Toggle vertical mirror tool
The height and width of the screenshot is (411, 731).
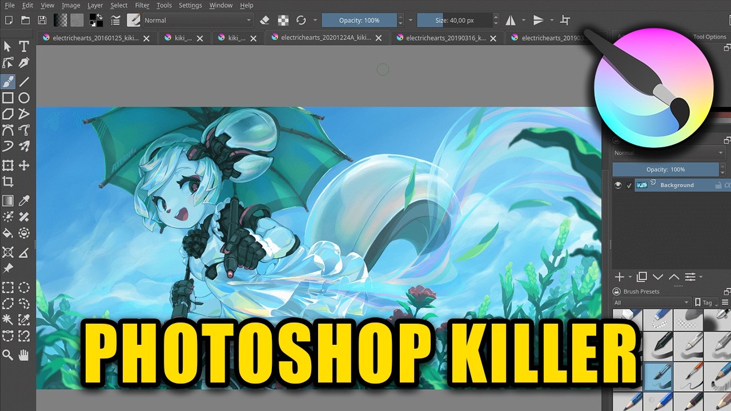point(538,20)
